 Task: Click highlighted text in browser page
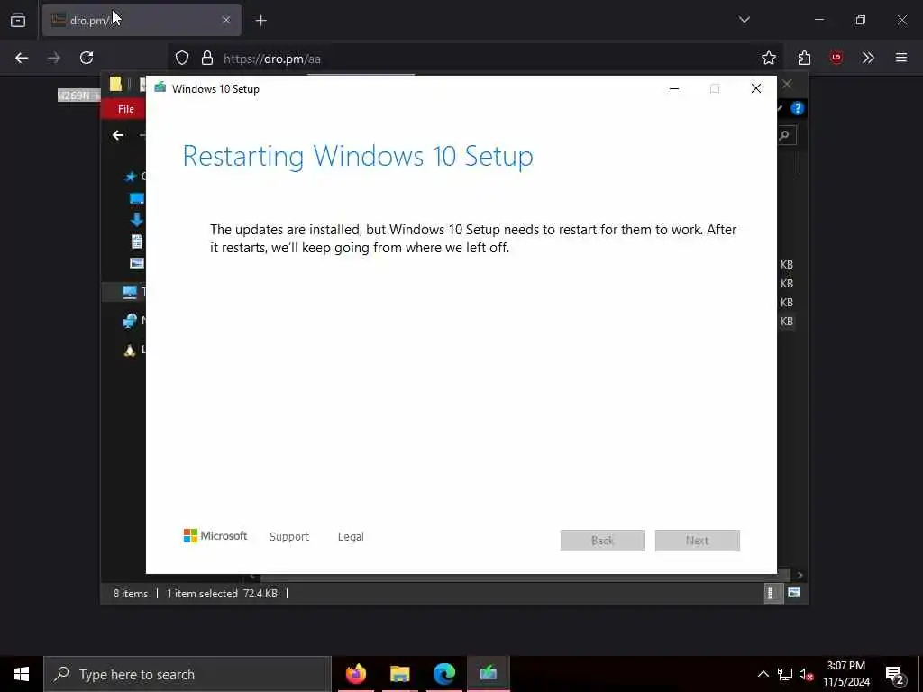click(78, 96)
